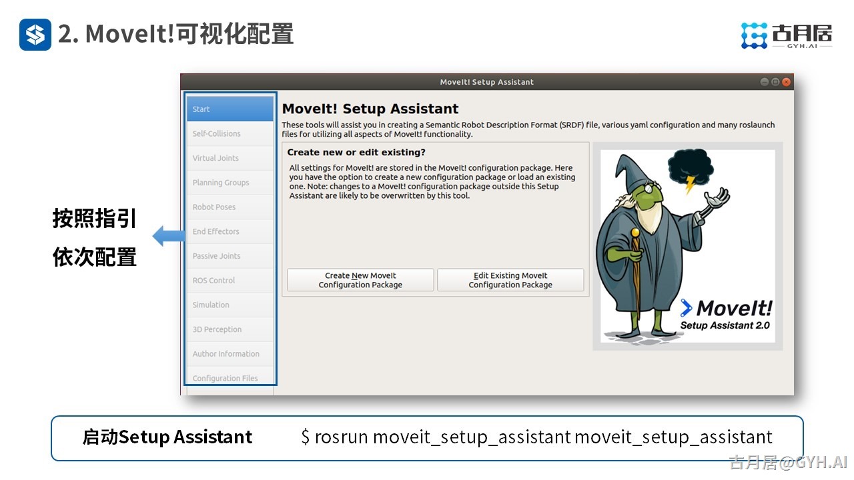
Task: Open the Simulation tab
Action: [x=230, y=305]
